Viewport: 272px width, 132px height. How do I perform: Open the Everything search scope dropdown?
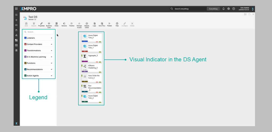[x=213, y=9]
